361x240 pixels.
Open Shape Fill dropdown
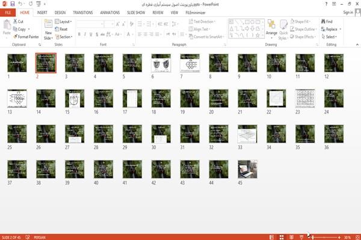(300, 22)
